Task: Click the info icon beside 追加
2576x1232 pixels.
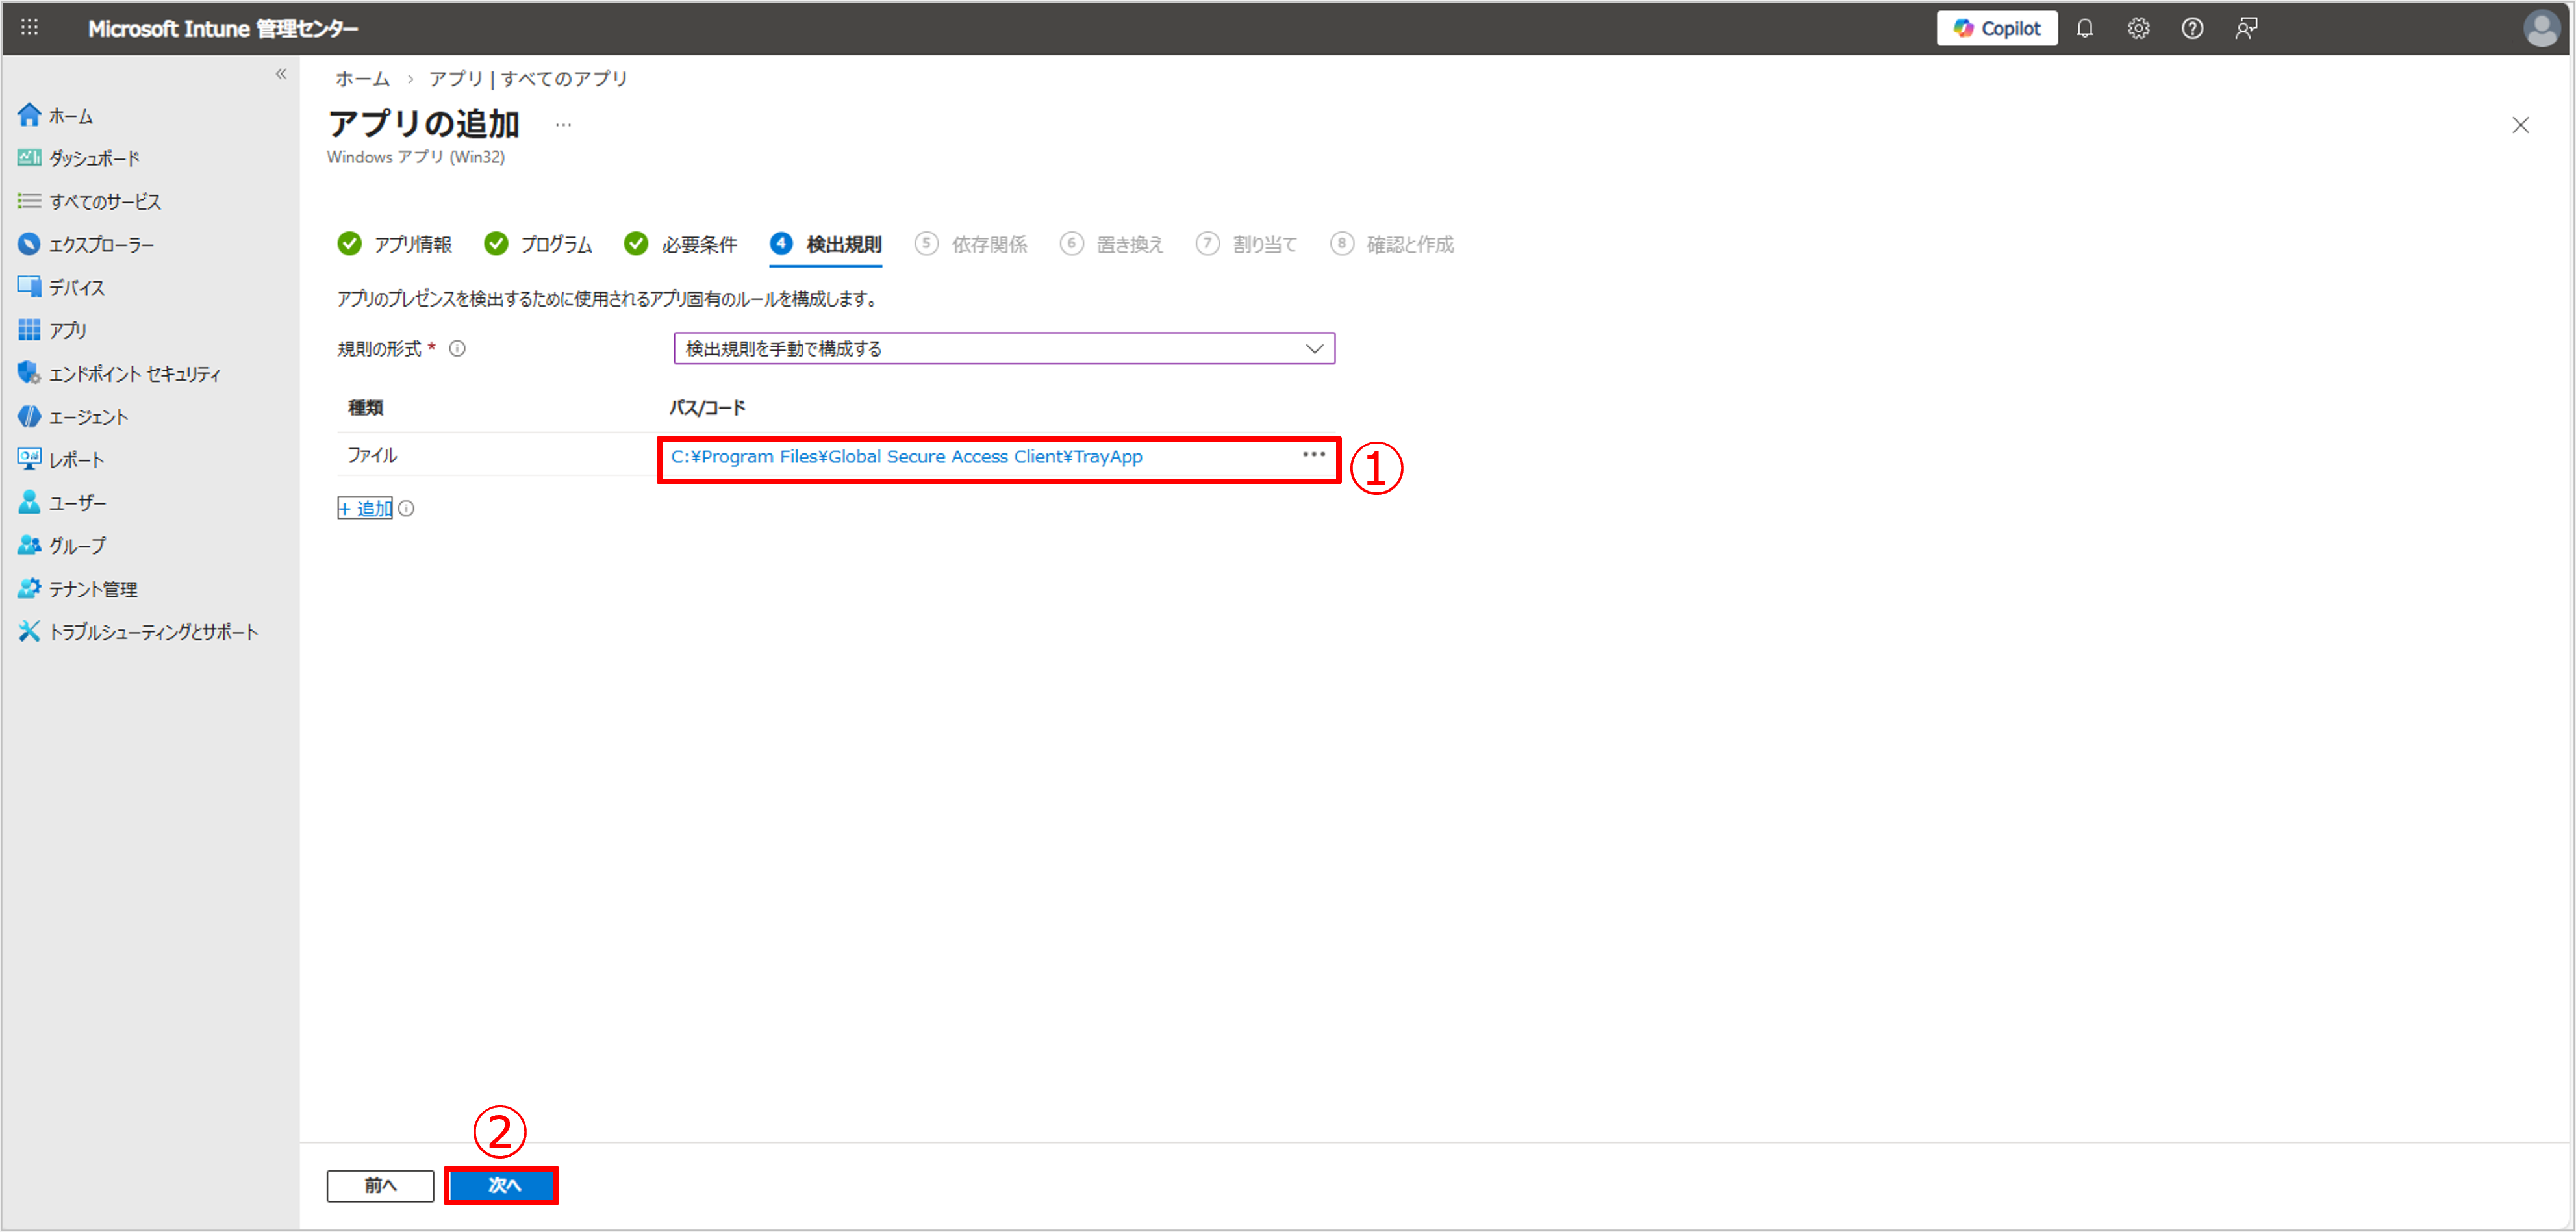Action: (x=406, y=509)
